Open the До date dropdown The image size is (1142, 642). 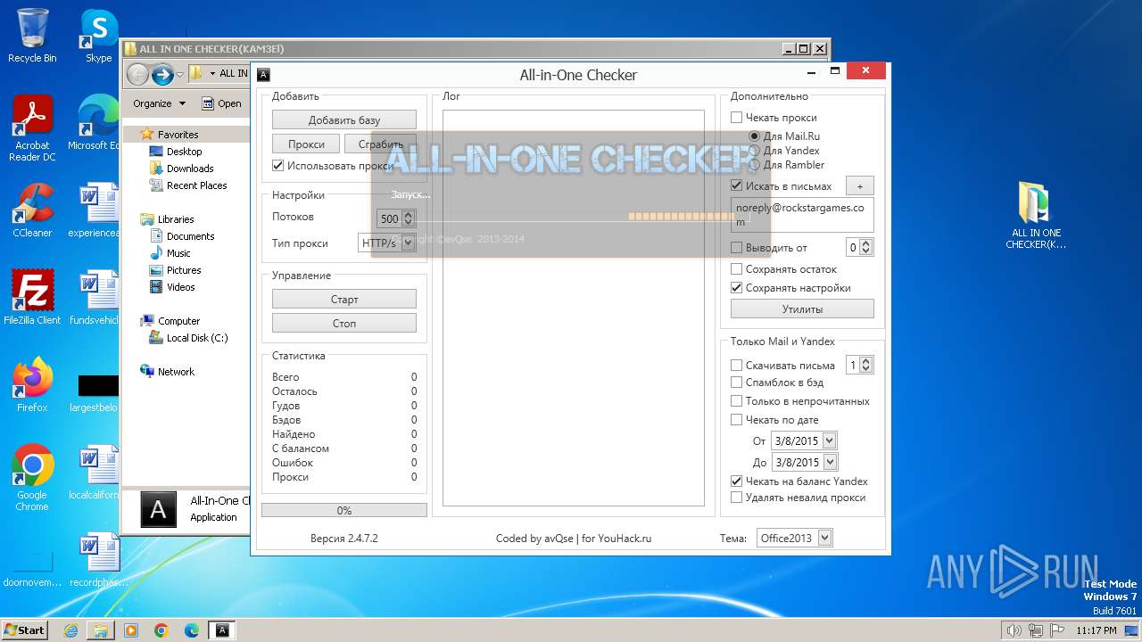(830, 462)
